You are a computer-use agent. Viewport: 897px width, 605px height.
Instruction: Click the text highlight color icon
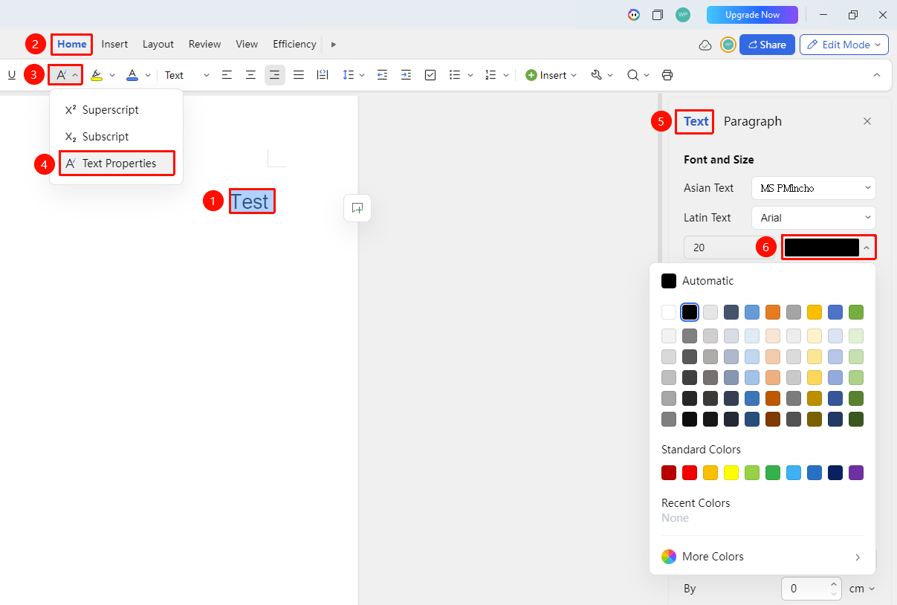(x=97, y=75)
